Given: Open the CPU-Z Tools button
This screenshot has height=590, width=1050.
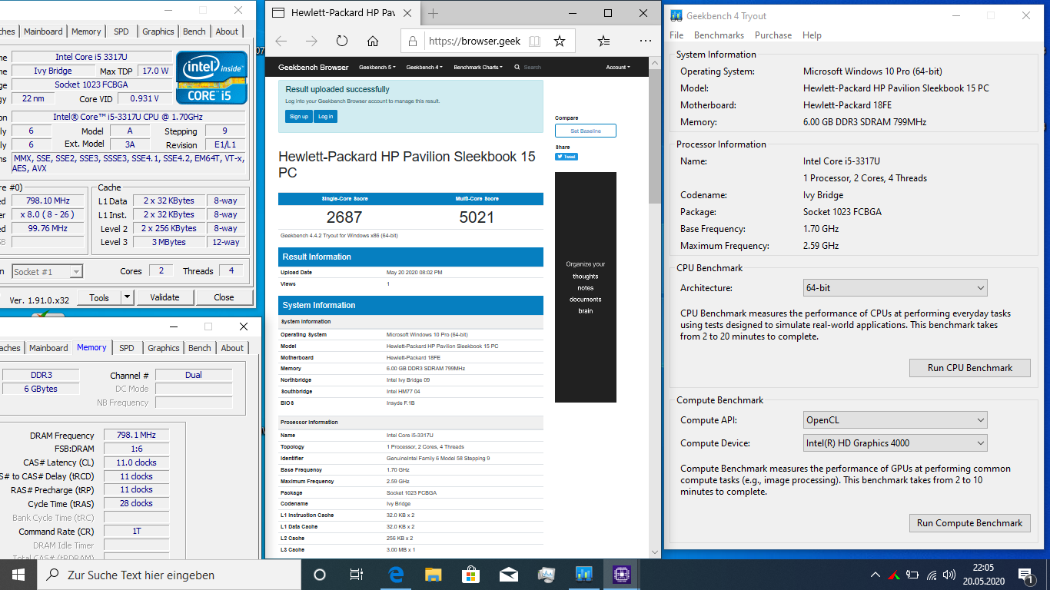Looking at the screenshot, I should pos(99,297).
